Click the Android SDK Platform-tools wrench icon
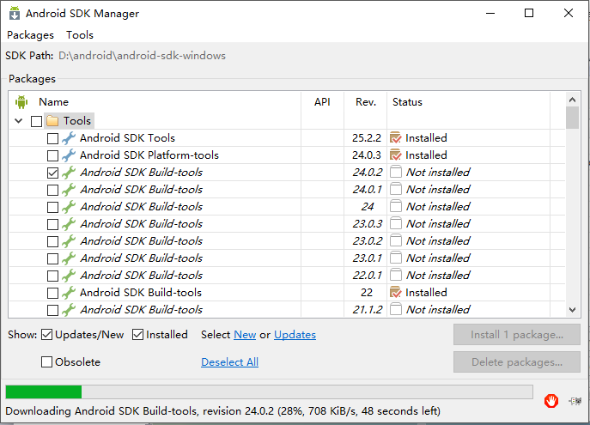Screen dimensions: 590x425 [x=69, y=155]
